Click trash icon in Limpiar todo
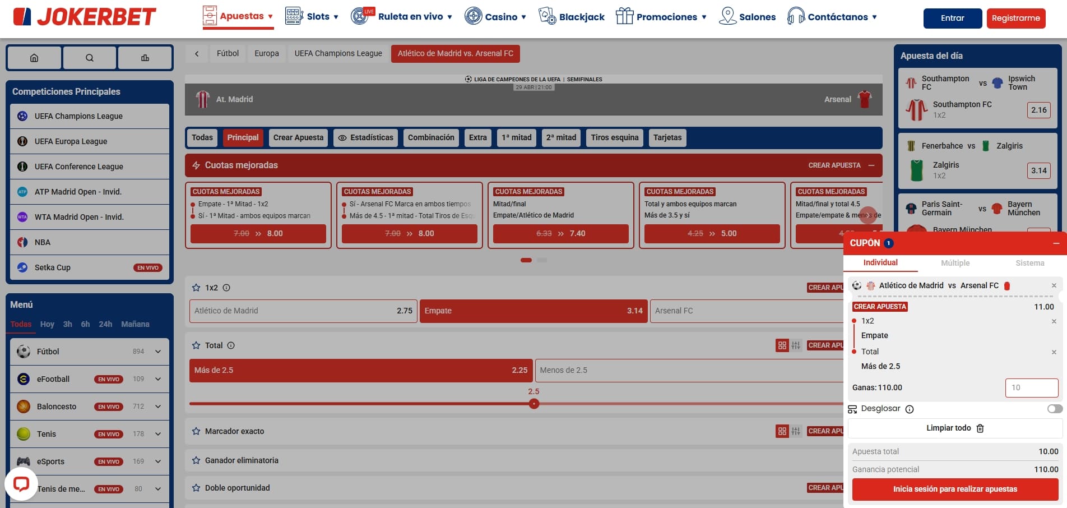The width and height of the screenshot is (1067, 508). coord(980,428)
